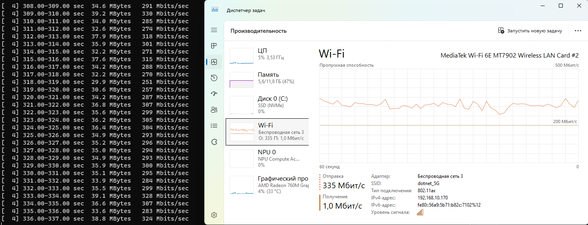Select the NPU 0 performance item

(267, 158)
